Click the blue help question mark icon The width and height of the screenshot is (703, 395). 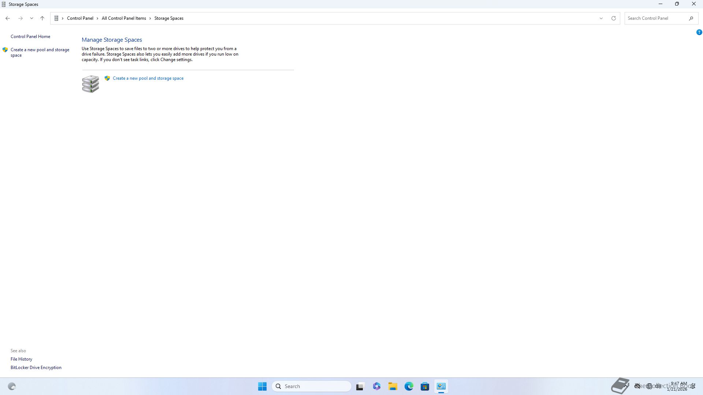tap(699, 32)
